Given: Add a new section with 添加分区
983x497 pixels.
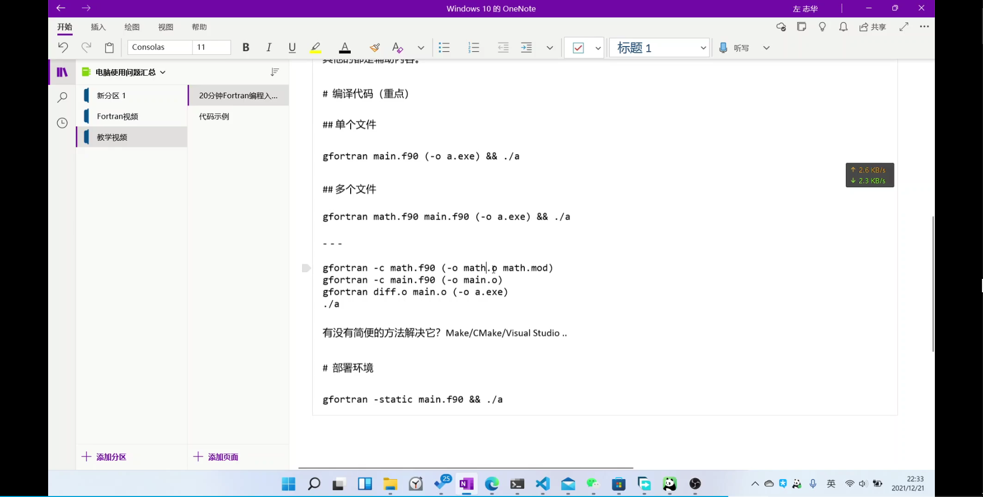Looking at the screenshot, I should [104, 457].
